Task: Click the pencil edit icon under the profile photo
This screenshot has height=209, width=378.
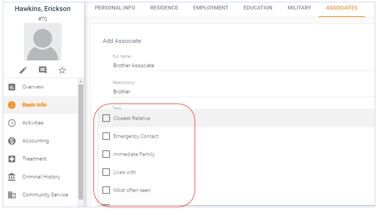Action: pos(23,70)
